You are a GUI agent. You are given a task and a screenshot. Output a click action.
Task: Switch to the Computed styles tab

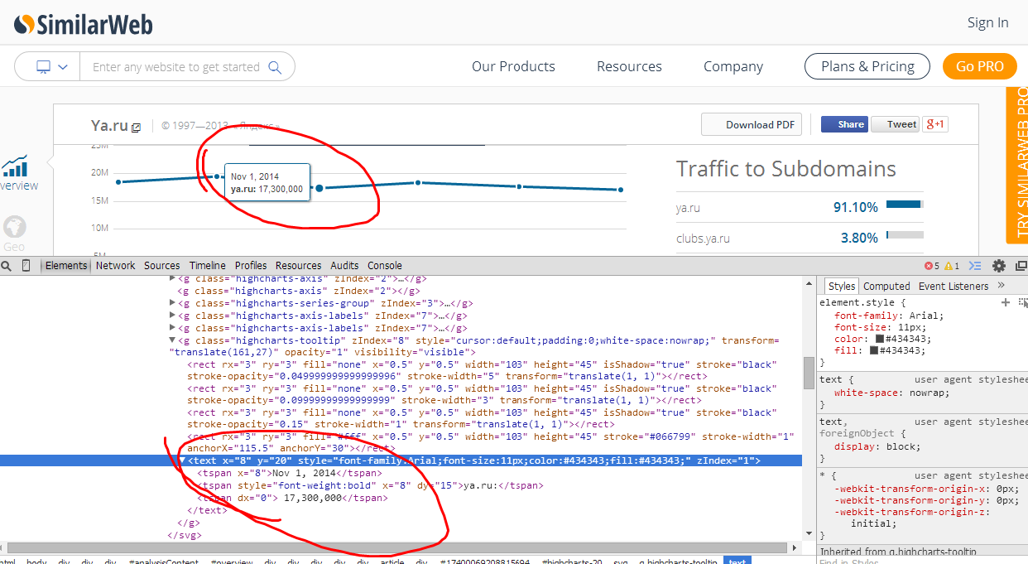point(886,286)
